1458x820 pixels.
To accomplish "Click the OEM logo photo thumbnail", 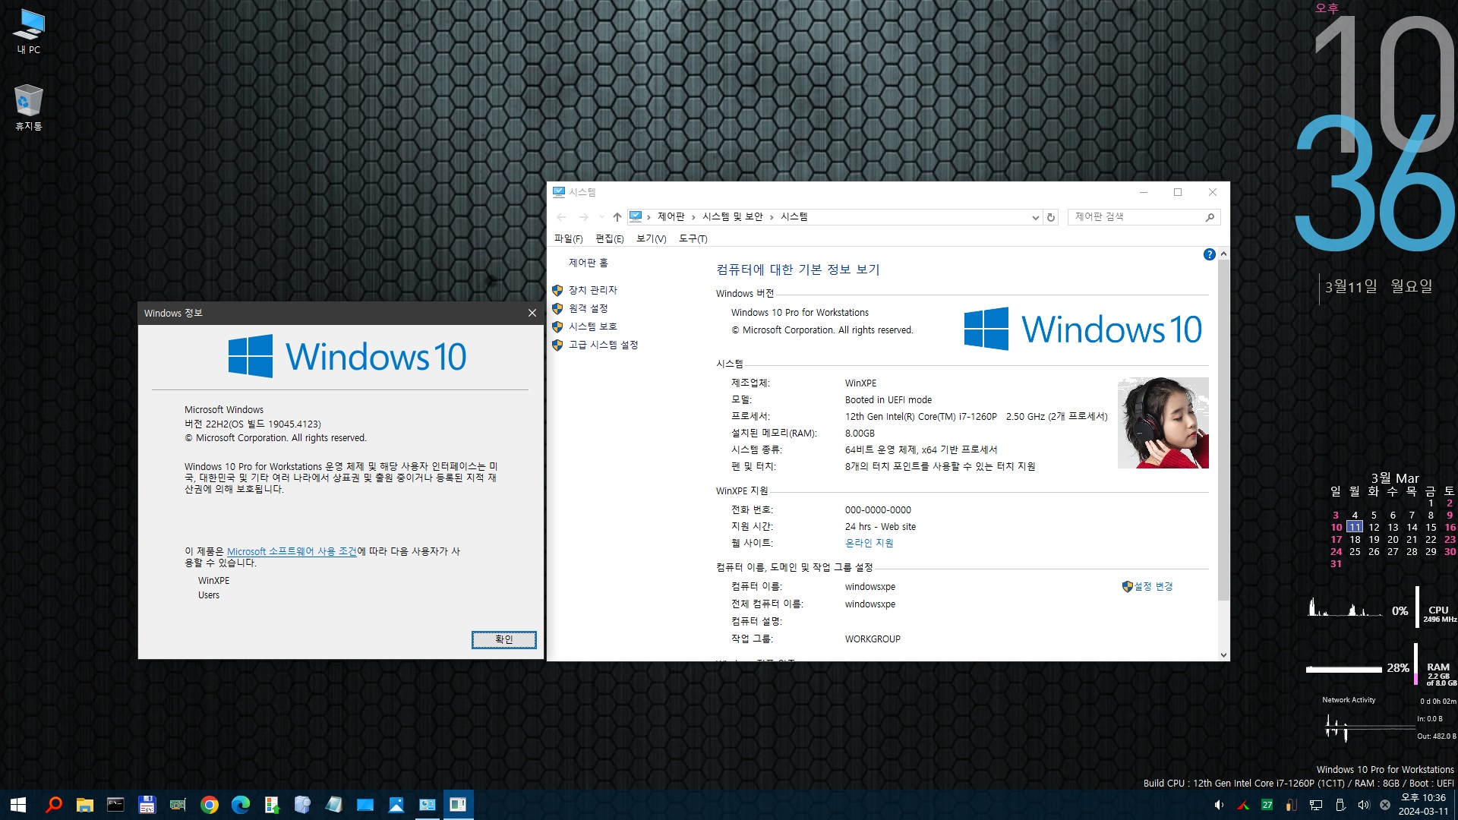I will point(1163,423).
